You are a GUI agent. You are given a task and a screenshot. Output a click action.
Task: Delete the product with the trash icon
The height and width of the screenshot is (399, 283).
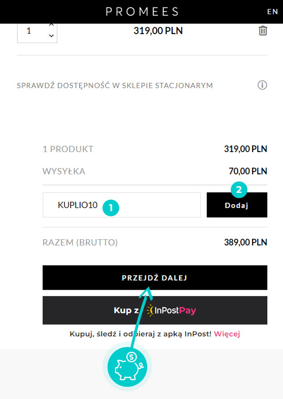pyautogui.click(x=263, y=31)
